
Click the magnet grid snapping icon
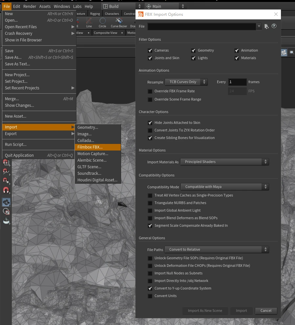6,162
